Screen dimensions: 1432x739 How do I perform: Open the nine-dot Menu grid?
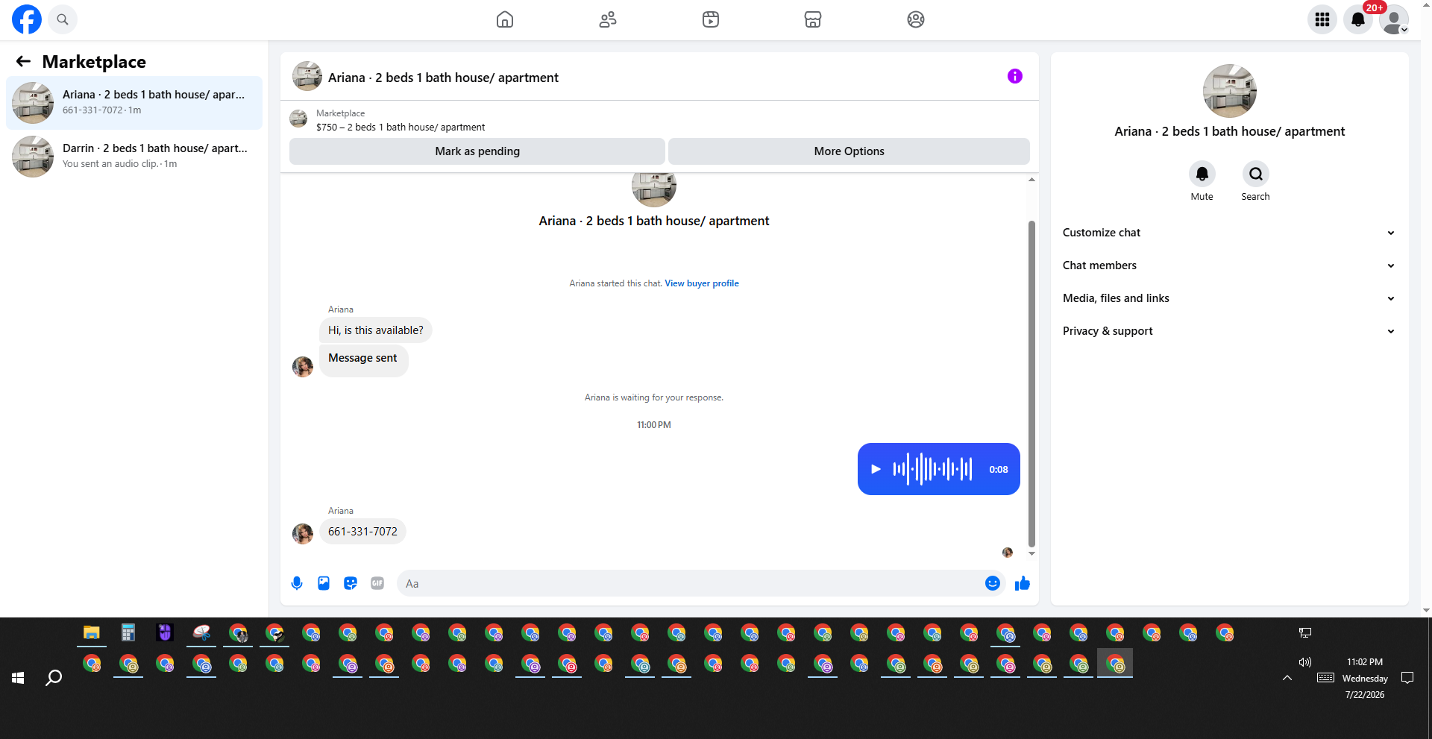[1322, 19]
